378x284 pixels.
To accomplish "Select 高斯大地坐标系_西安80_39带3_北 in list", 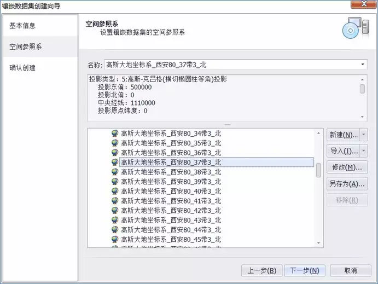I will [x=171, y=182].
